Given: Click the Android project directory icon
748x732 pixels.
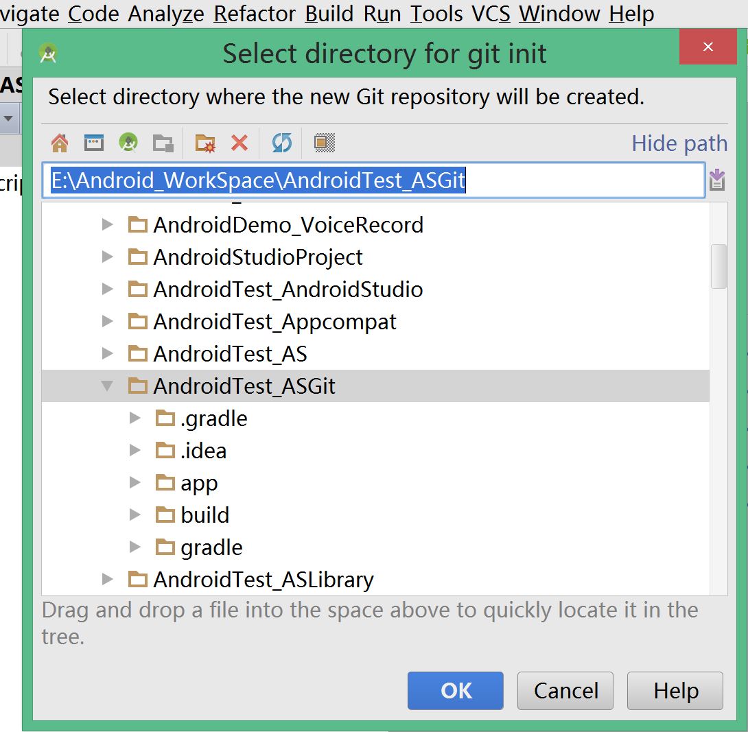Looking at the screenshot, I should 128,143.
